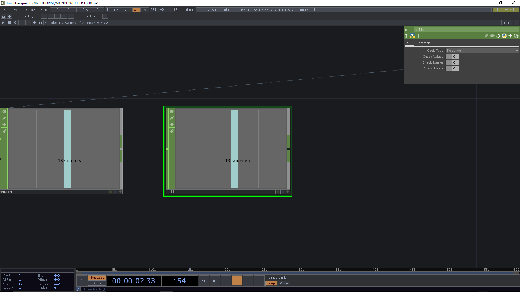Enable Loop range limit
The width and height of the screenshot is (520, 292).
point(271,283)
